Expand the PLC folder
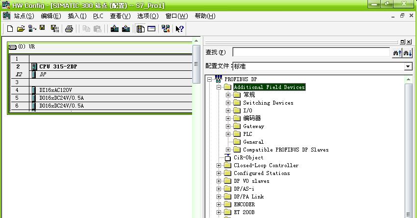This screenshot has height=218, width=417. pos(228,134)
